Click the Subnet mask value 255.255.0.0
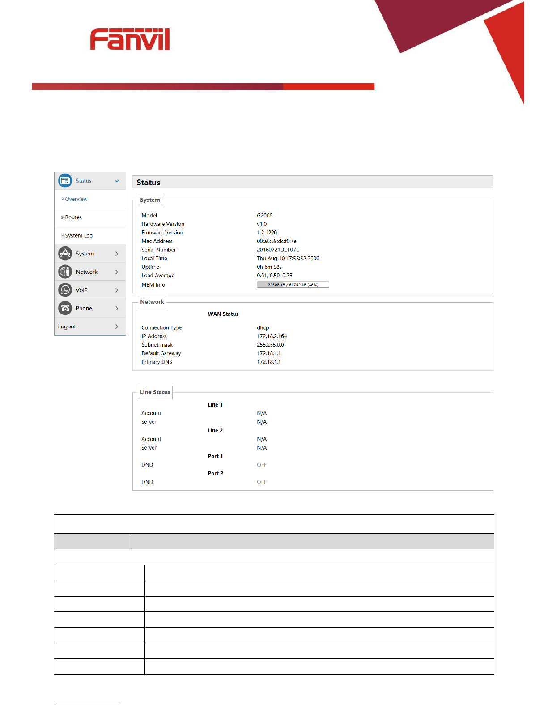This screenshot has width=548, height=709. point(270,345)
